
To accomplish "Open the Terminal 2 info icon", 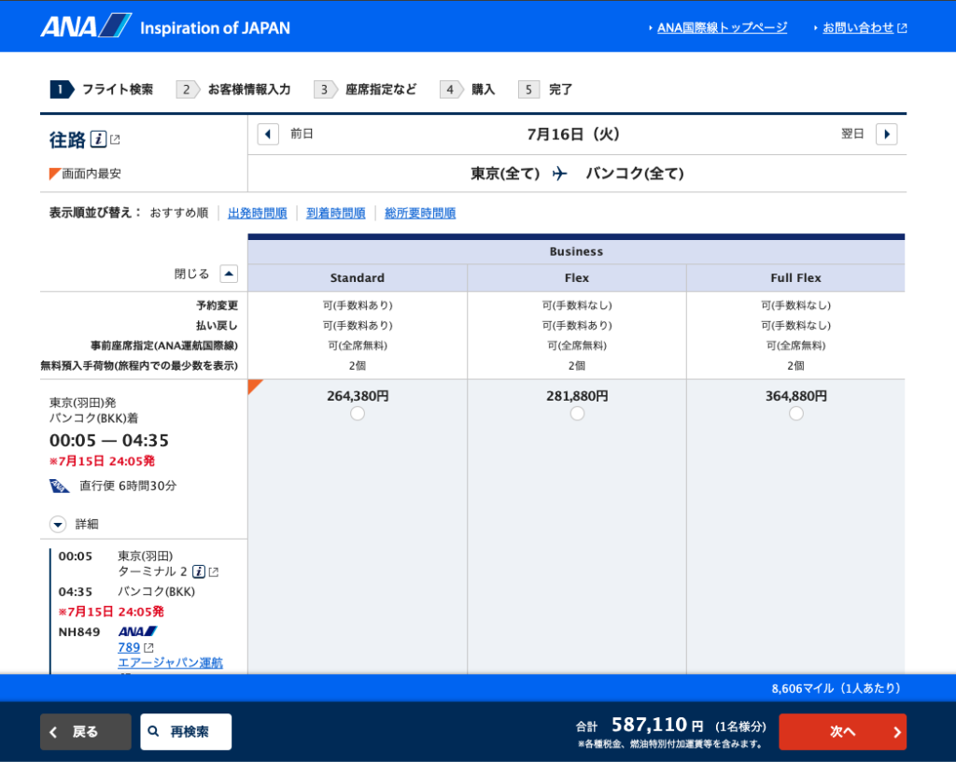I will (x=199, y=571).
